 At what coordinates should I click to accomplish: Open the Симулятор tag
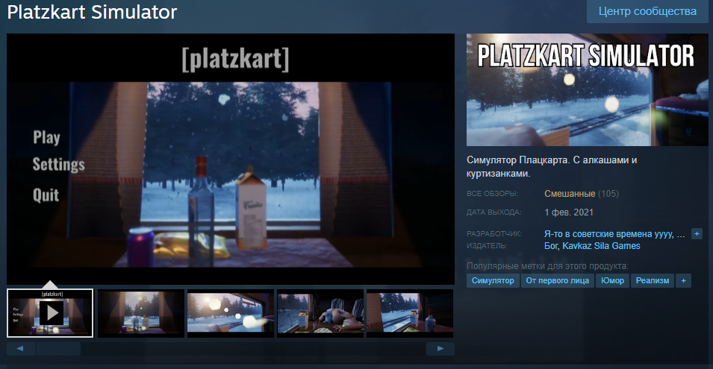493,280
